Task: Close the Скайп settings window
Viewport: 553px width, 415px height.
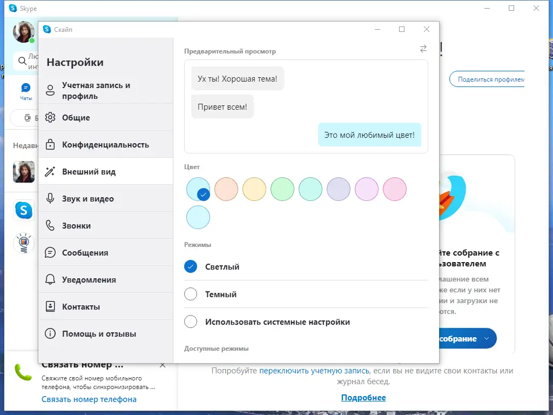Action: pyautogui.click(x=427, y=29)
